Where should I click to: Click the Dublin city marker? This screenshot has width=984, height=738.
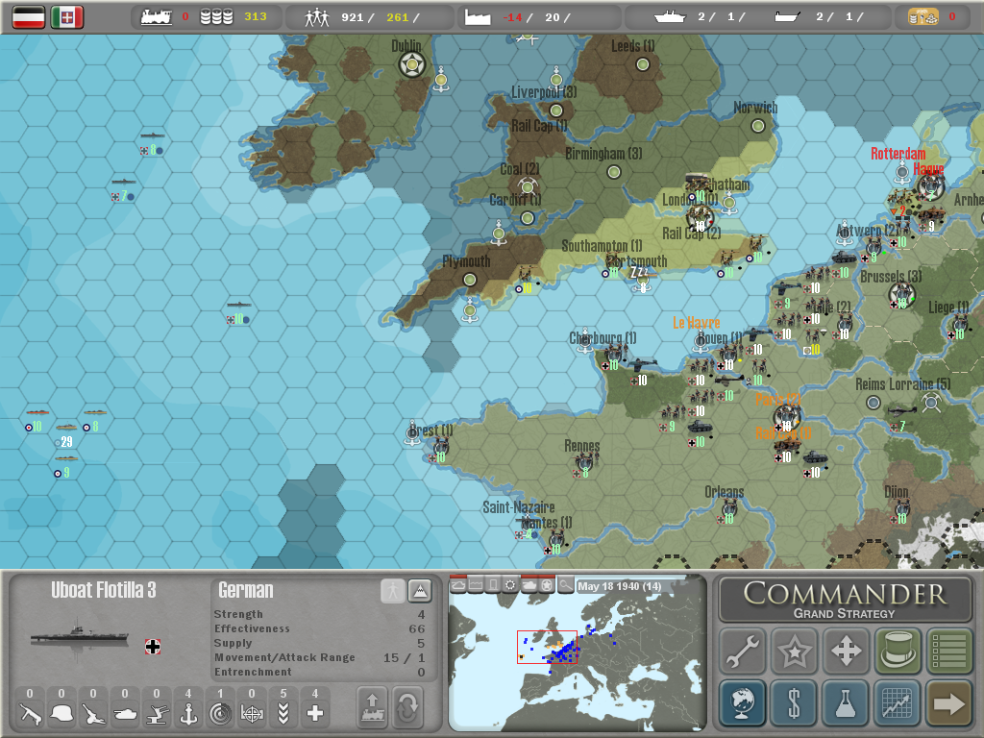412,64
